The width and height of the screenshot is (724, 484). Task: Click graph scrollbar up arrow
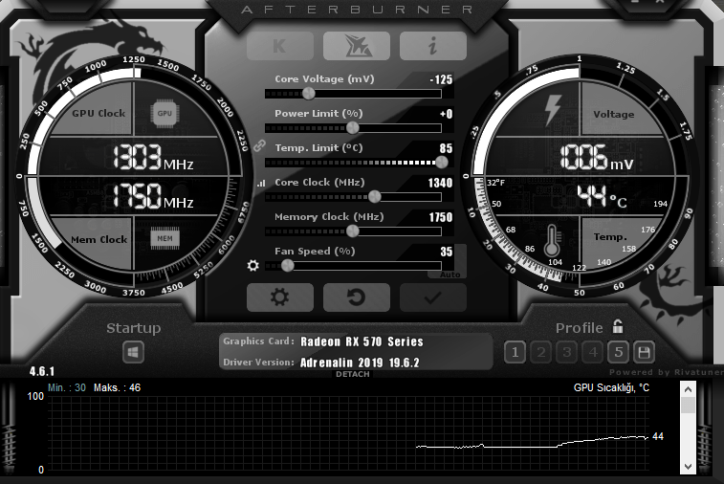coord(688,389)
